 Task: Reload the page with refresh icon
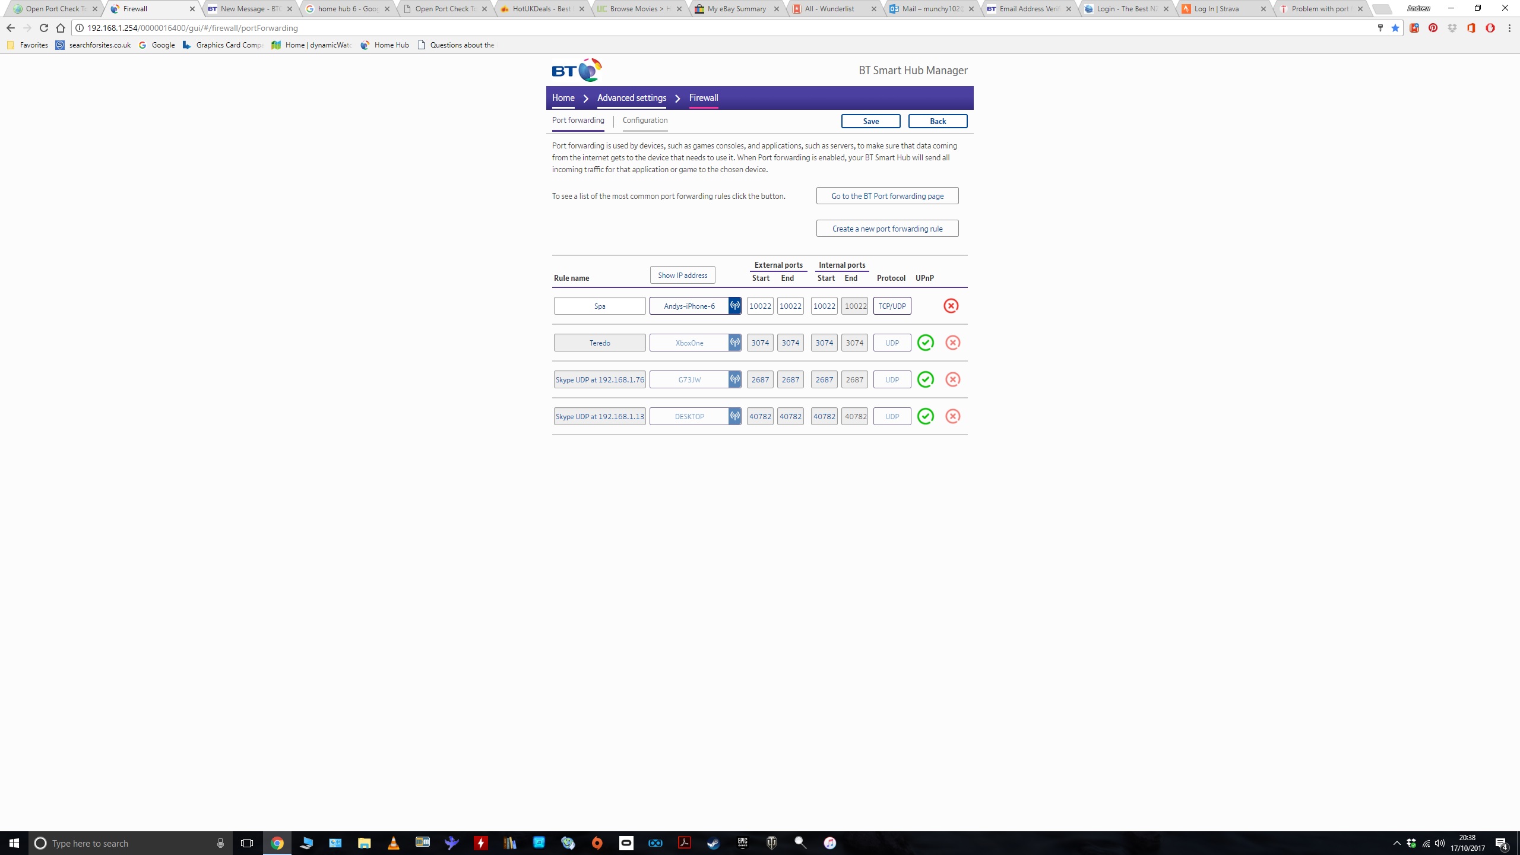pyautogui.click(x=44, y=28)
